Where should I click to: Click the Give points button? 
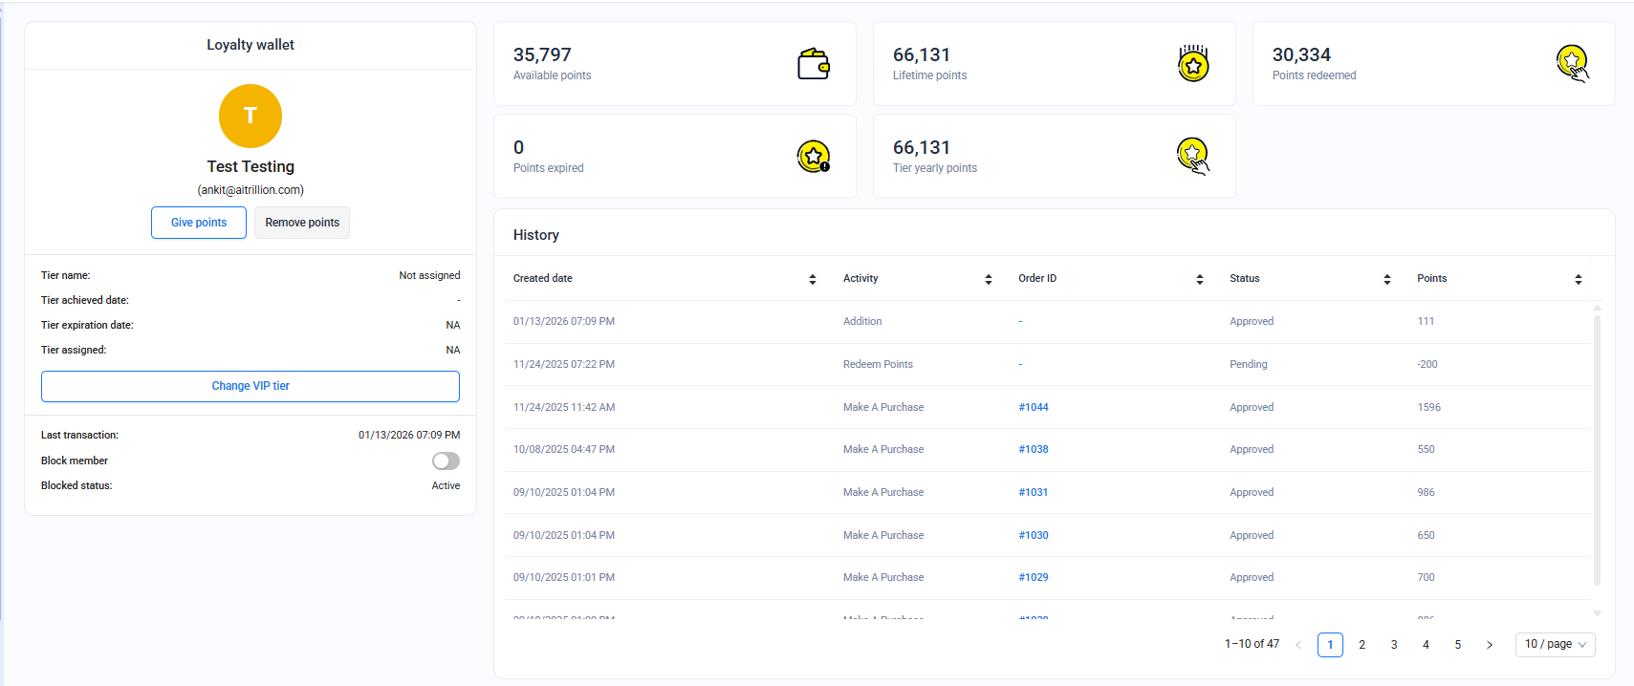point(199,223)
